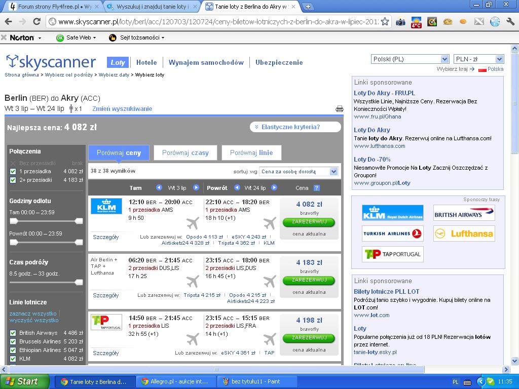Image resolution: width=519 pixels, height=389 pixels.
Task: Click the Powrót time slider right handle
Action: [x=79, y=242]
